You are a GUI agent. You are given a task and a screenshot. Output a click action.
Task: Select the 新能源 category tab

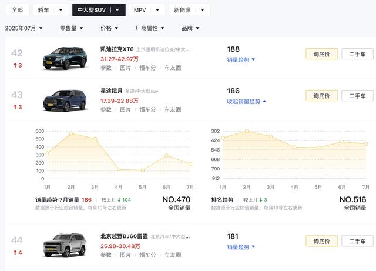tap(182, 10)
